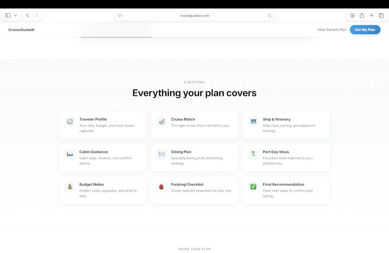
Task: Click 'The right cruise lines matched to you.' text
Action: tap(200, 126)
